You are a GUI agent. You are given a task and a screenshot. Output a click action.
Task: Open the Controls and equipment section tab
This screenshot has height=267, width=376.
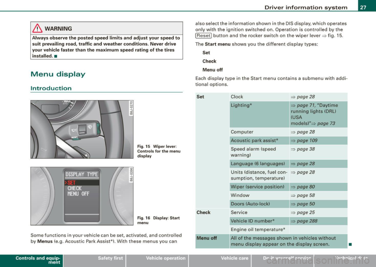click(31, 261)
